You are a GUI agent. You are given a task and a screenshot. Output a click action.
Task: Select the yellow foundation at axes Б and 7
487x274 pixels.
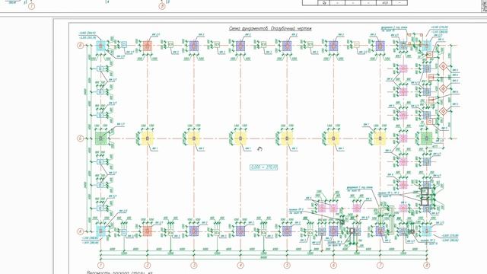click(x=380, y=139)
